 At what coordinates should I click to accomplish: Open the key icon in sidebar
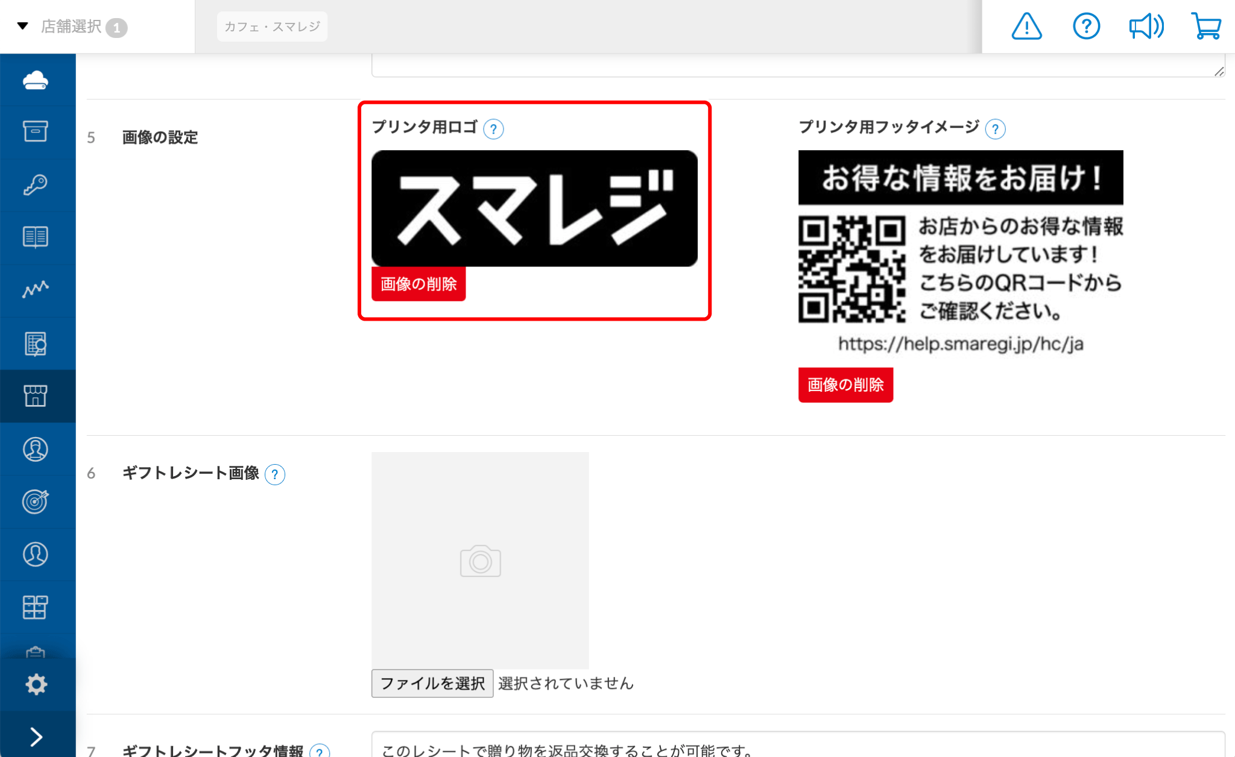36,184
